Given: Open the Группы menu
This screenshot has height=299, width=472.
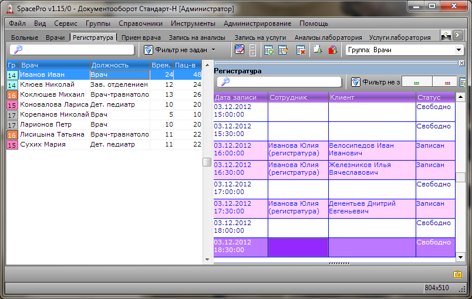Looking at the screenshot, I should point(98,23).
